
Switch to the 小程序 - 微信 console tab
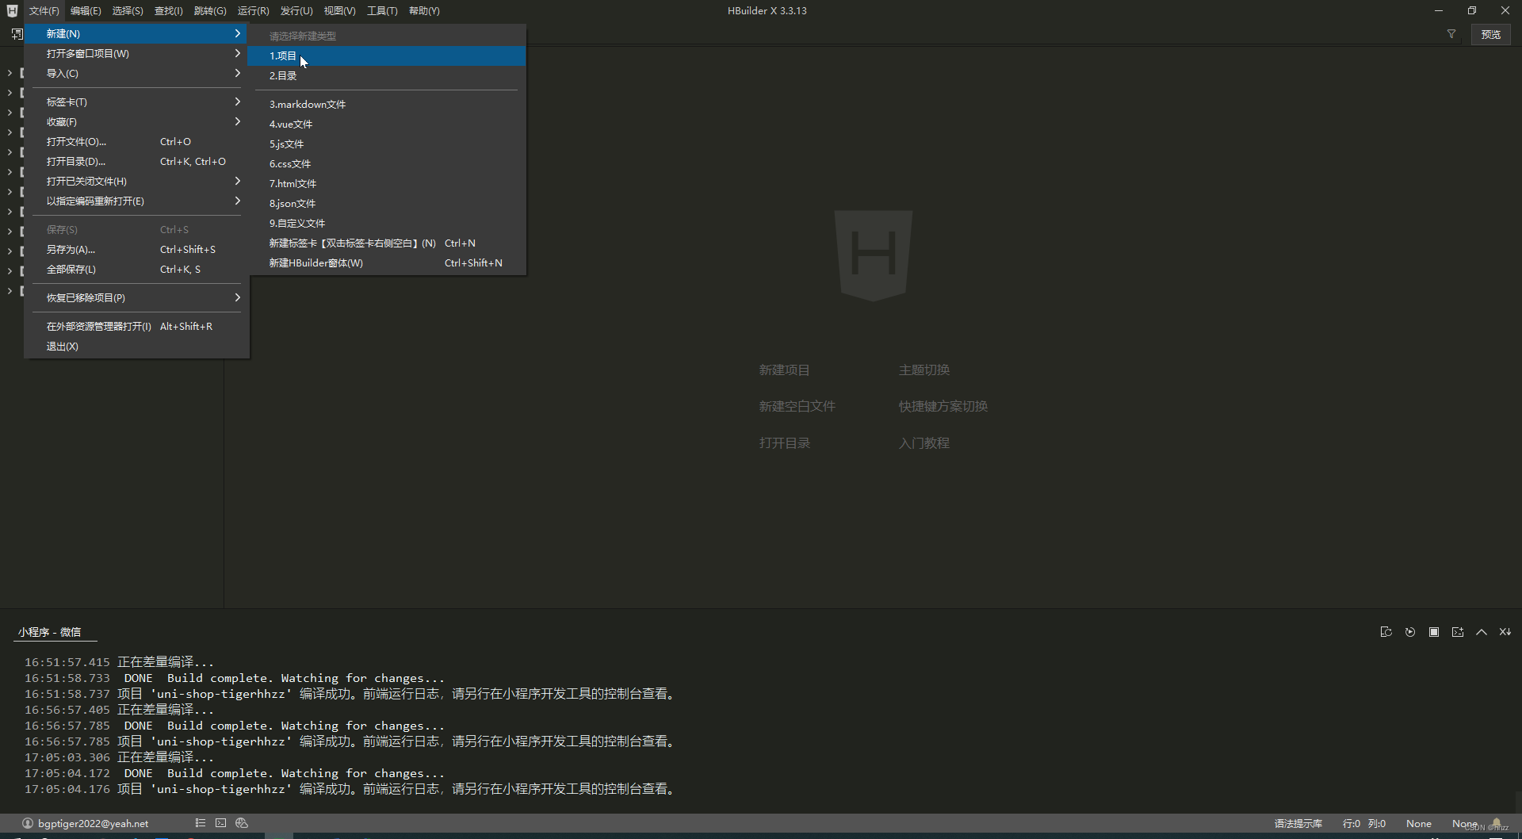coord(49,632)
